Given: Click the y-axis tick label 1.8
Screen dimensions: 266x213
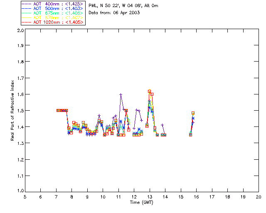Looking at the screenshot, I should click(20, 62).
